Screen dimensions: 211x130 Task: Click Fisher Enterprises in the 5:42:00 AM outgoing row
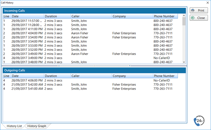coord(124,85)
